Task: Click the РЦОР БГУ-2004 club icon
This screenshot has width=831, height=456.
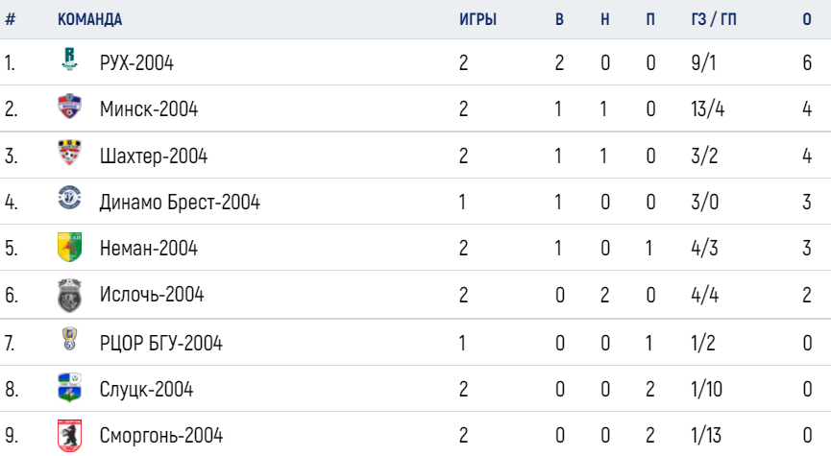Action: click(x=69, y=339)
